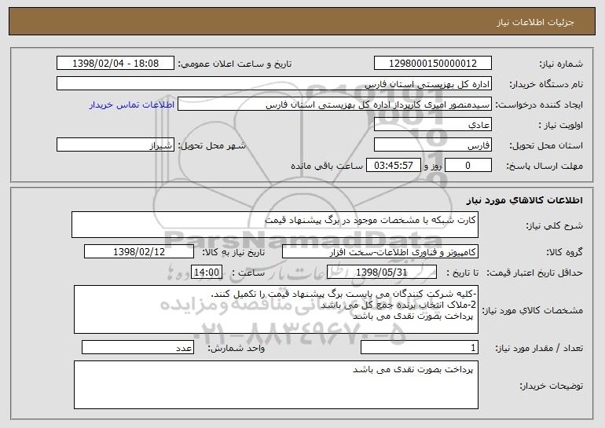Click the remaining days field showing 0
Screen dimensions: 605x428
click(468, 166)
